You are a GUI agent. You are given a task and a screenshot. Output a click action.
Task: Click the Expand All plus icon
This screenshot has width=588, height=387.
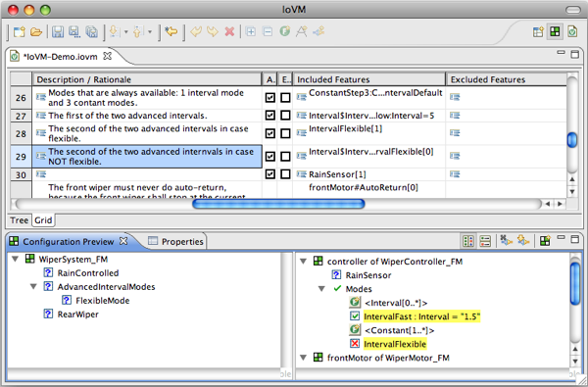tap(251, 32)
